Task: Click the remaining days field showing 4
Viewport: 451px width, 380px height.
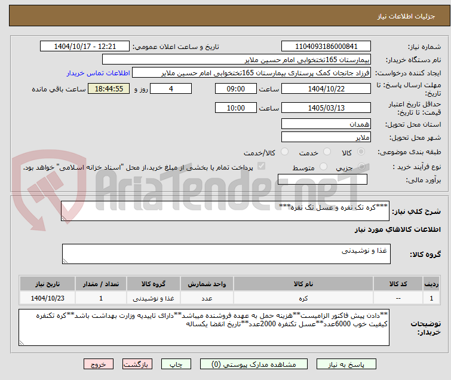Action: click(171, 88)
